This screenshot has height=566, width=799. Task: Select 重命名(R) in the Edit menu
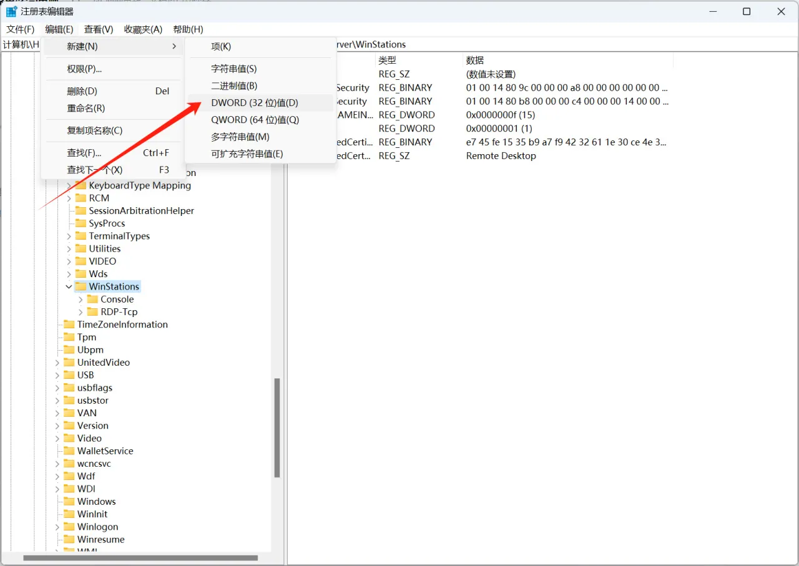tap(112, 108)
